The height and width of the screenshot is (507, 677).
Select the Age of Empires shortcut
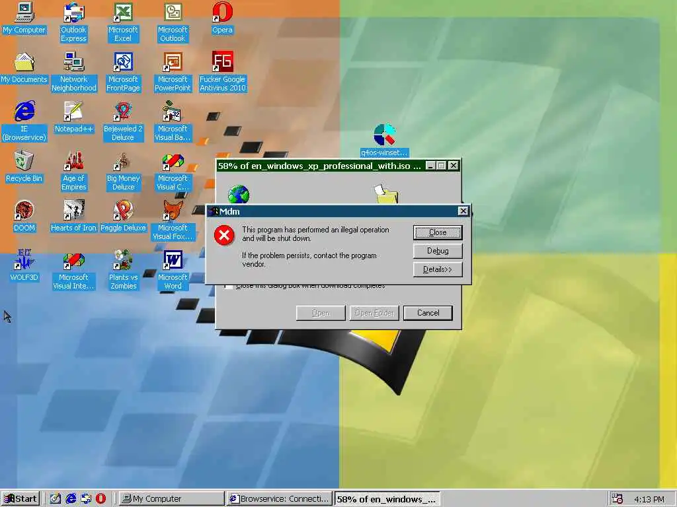[73, 171]
